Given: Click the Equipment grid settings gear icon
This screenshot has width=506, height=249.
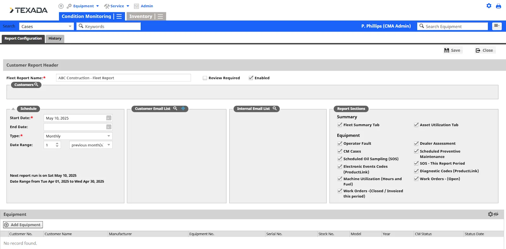Looking at the screenshot, I should pos(491,214).
